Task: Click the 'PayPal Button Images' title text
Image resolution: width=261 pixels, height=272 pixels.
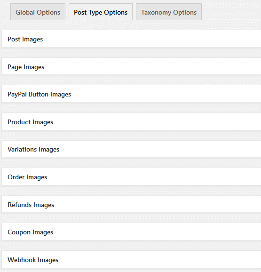Action: pos(40,95)
